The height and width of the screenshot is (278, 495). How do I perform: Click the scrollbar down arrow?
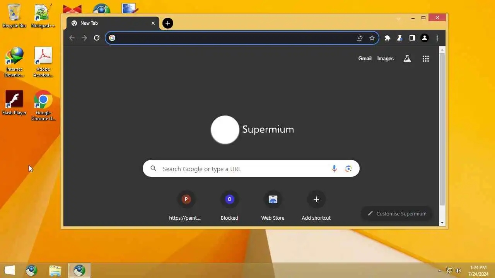click(442, 223)
